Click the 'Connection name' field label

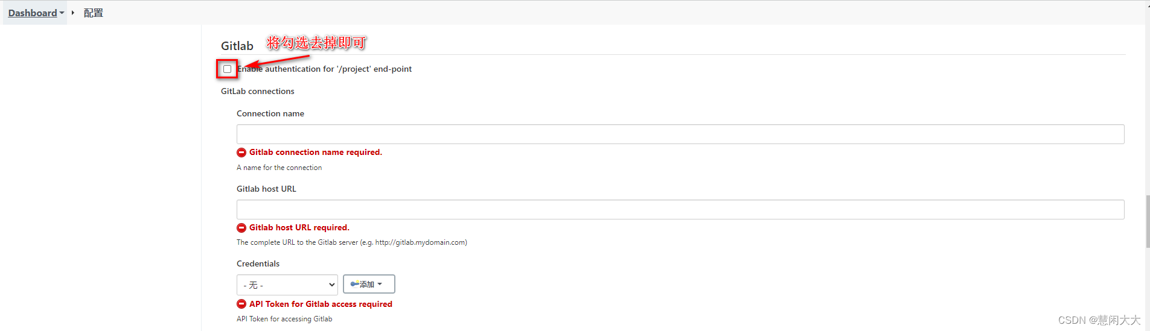tap(270, 113)
